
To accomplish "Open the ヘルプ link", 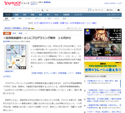I will click(119, 3).
